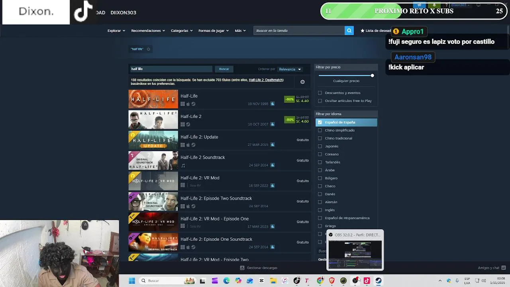Click Windows taskbar Buscar search box
The image size is (510, 287).
tap(167, 281)
